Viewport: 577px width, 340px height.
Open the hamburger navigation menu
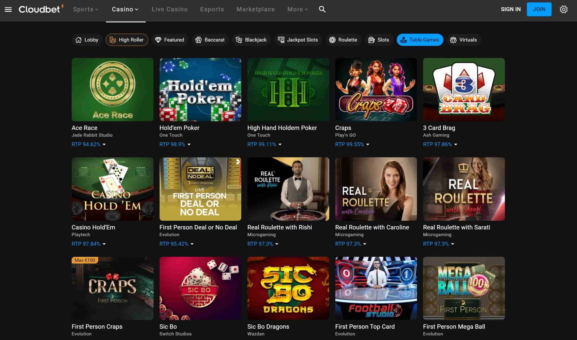[8, 9]
